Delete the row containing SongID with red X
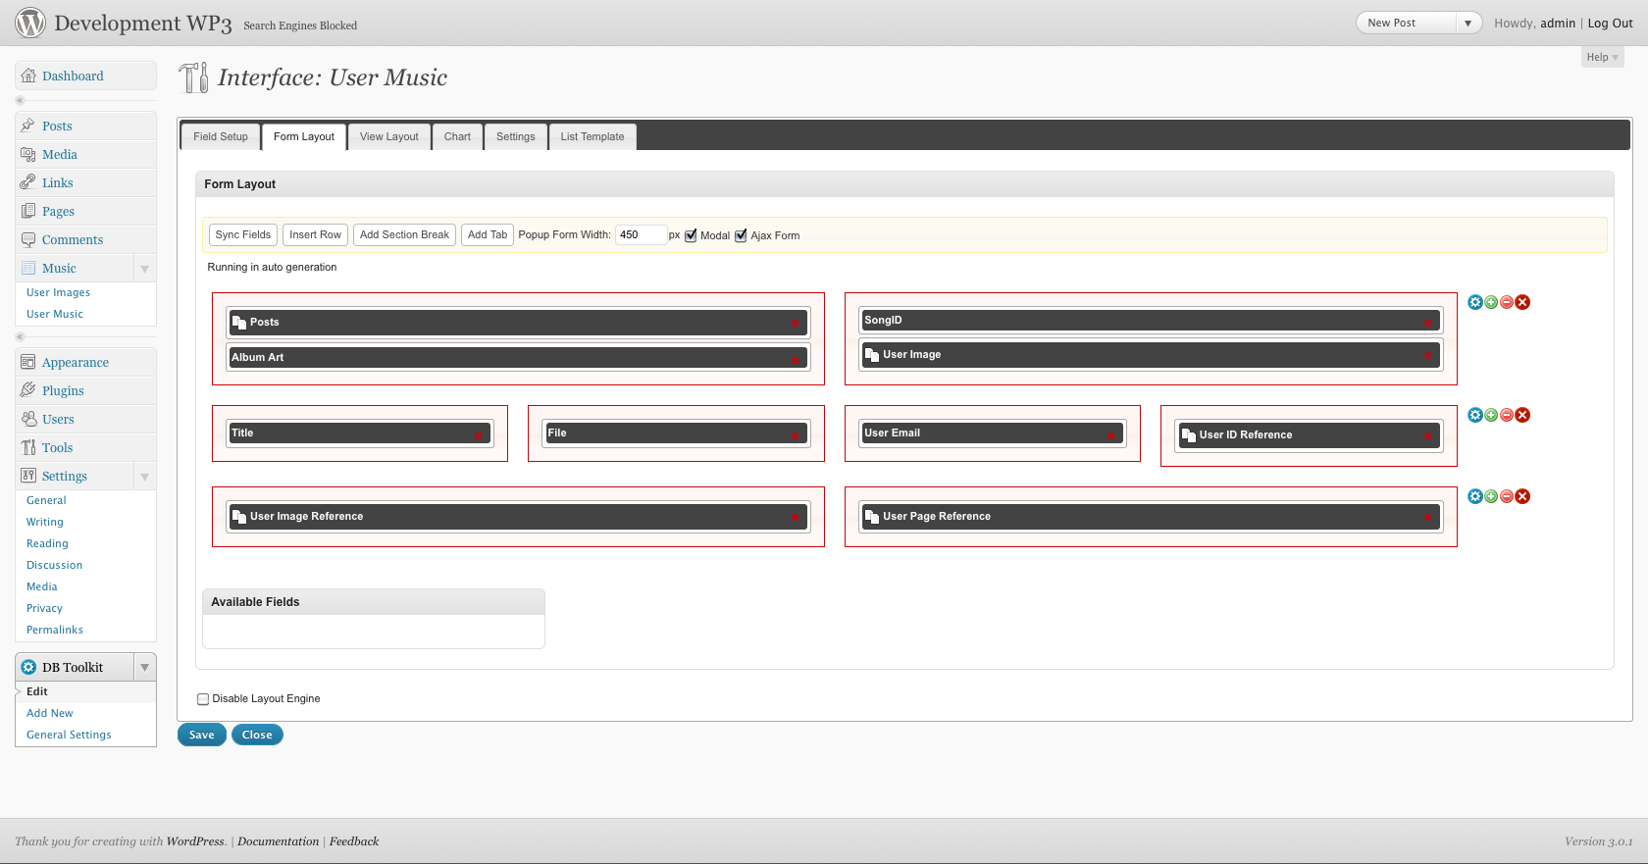The width and height of the screenshot is (1648, 864). tap(1522, 302)
